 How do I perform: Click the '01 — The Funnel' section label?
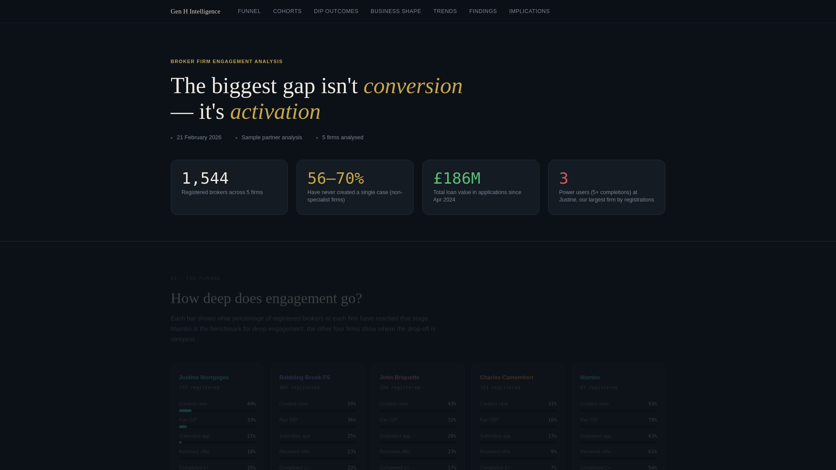(196, 279)
